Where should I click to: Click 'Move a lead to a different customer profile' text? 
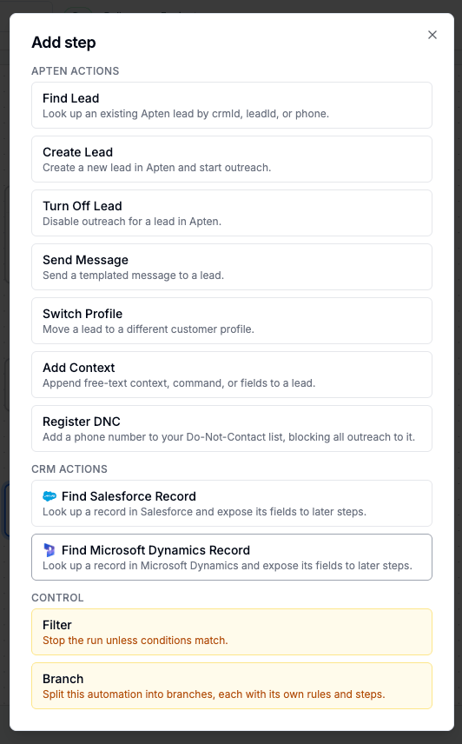pos(148,329)
